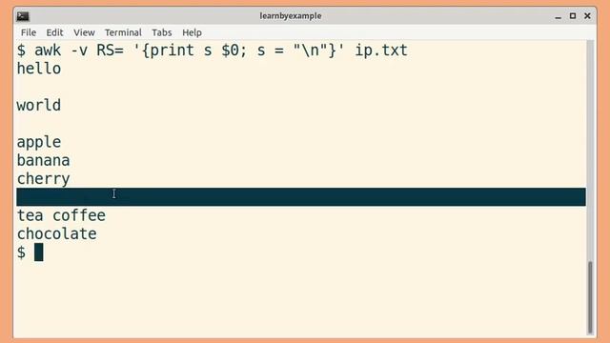Click the 'cherry' output line

coord(43,179)
